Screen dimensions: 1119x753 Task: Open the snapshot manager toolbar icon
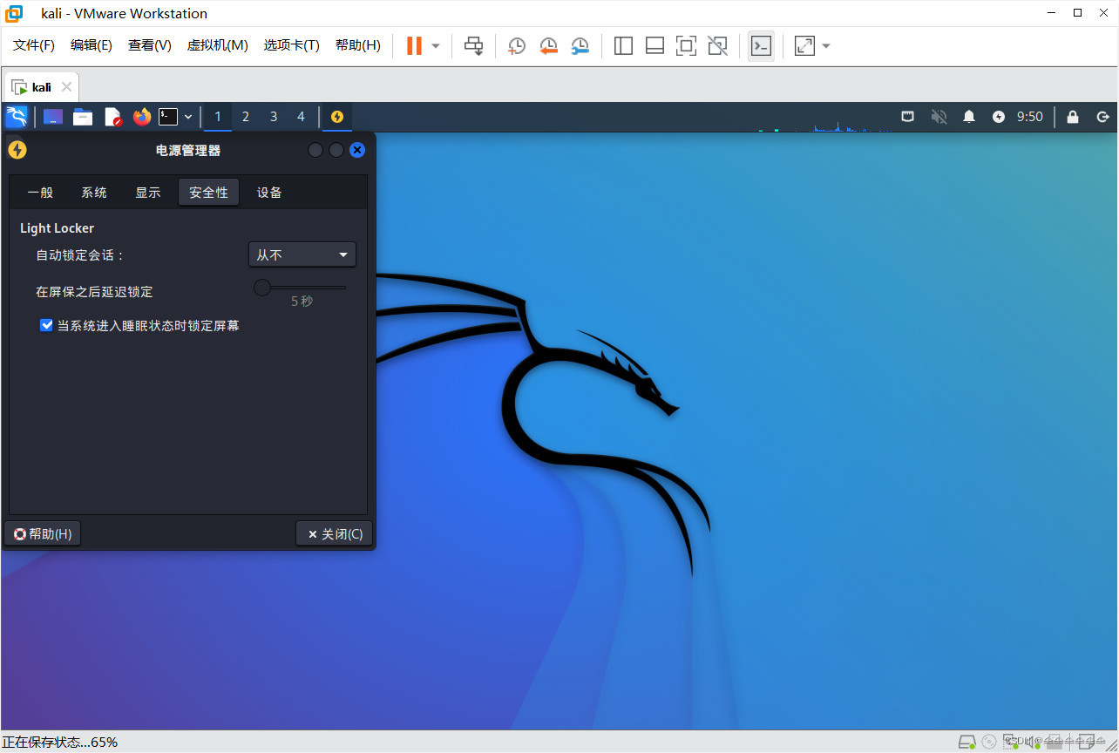580,45
